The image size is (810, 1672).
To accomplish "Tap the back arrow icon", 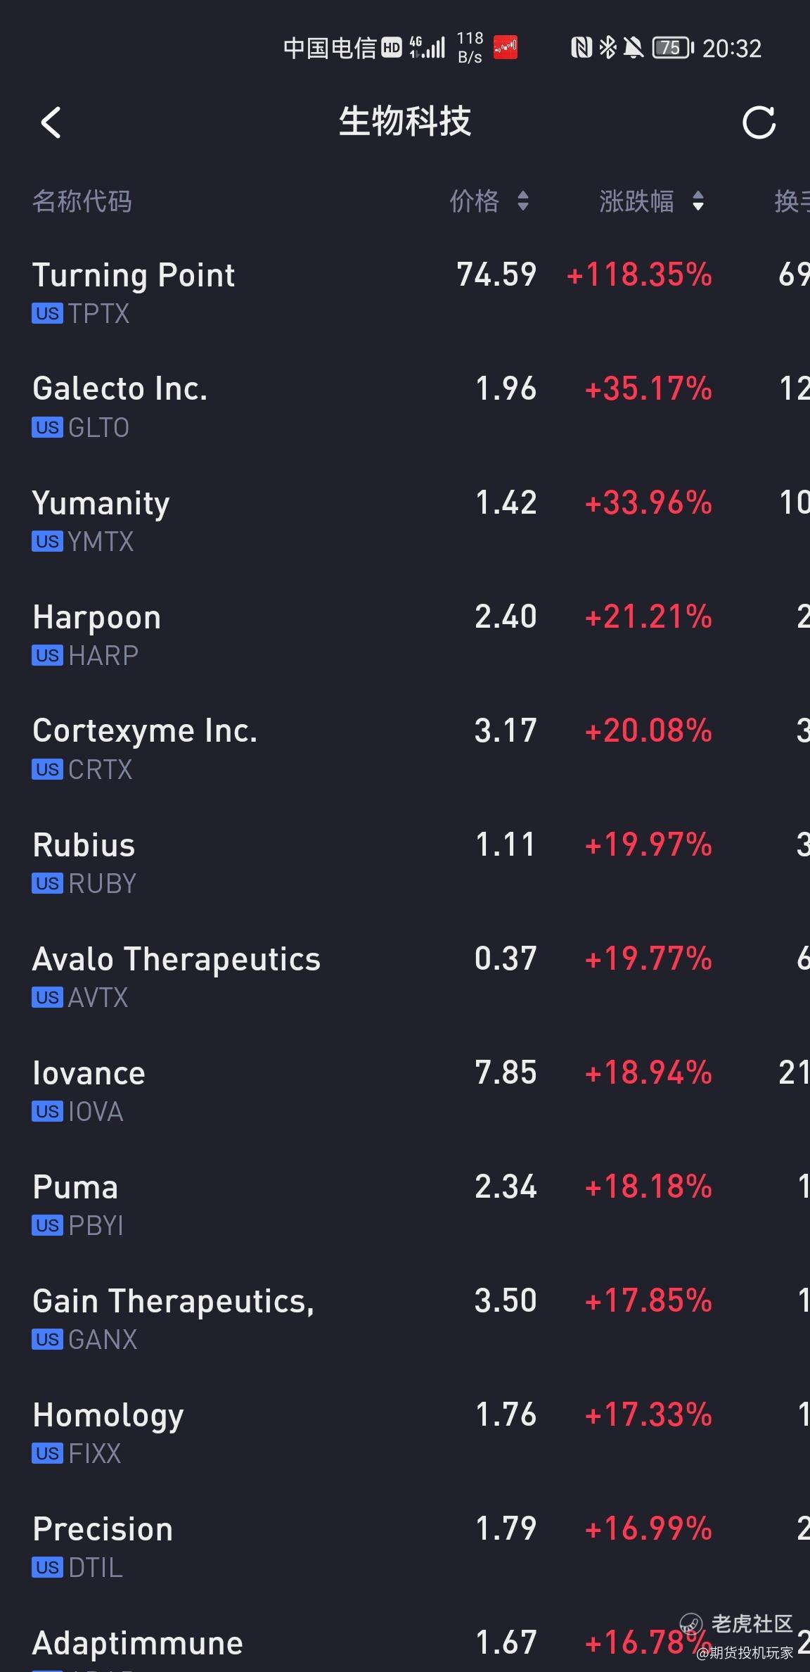I will [x=51, y=122].
